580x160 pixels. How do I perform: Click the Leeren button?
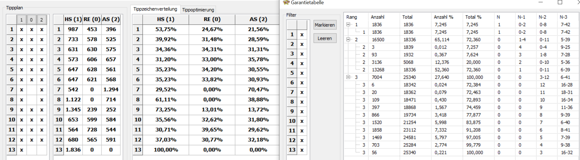tap(325, 38)
